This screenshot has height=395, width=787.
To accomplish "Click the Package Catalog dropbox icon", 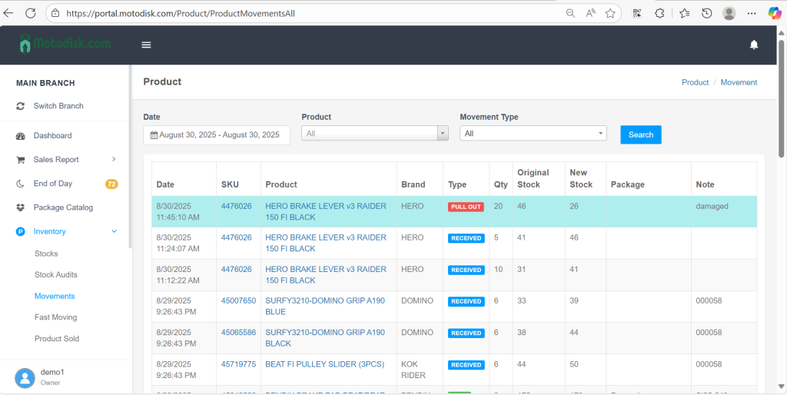I will (21, 207).
